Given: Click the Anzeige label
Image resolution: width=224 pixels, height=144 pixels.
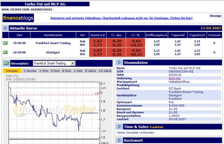Looking at the screenshot, I should pos(216,16).
